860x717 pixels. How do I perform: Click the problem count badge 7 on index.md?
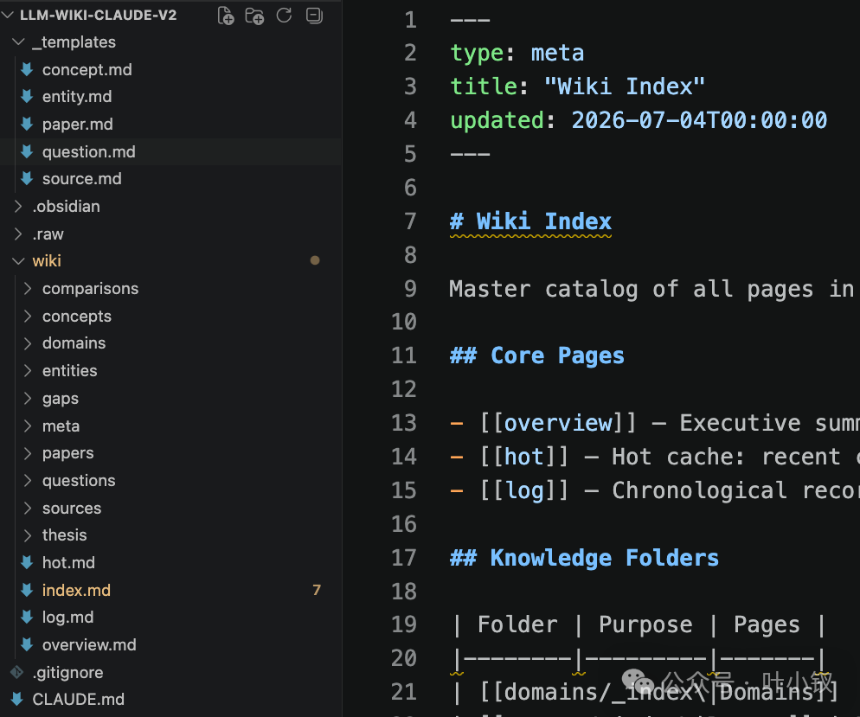(317, 590)
